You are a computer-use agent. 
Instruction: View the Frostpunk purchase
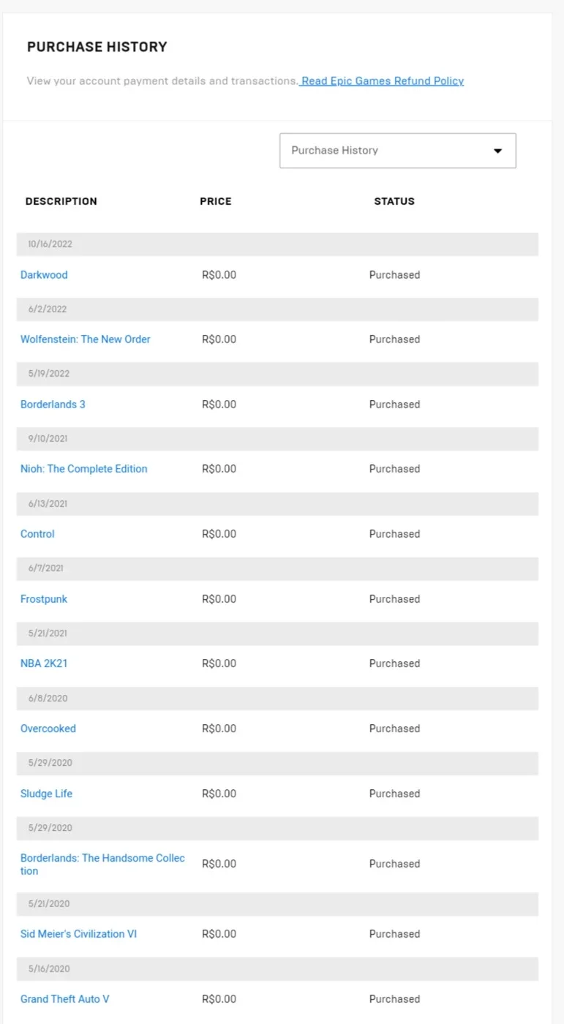(x=44, y=599)
